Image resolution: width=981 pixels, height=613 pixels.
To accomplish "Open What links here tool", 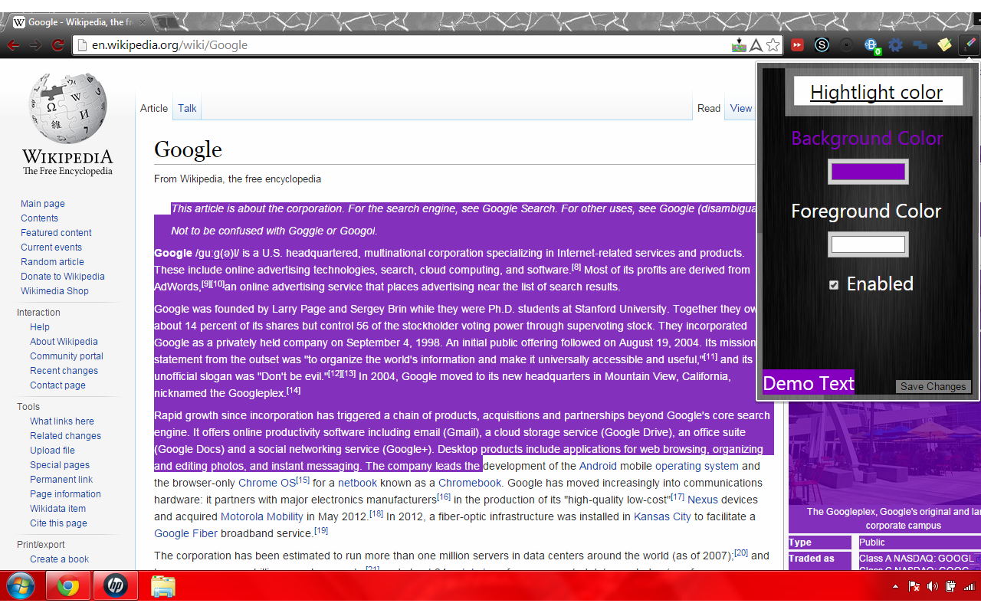I will 62,421.
